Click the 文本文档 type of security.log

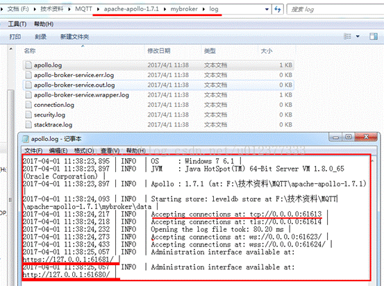coord(215,115)
